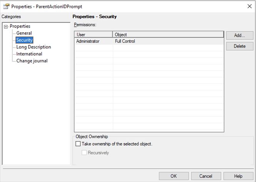Enable Take ownership of the selected object

(x=78, y=144)
